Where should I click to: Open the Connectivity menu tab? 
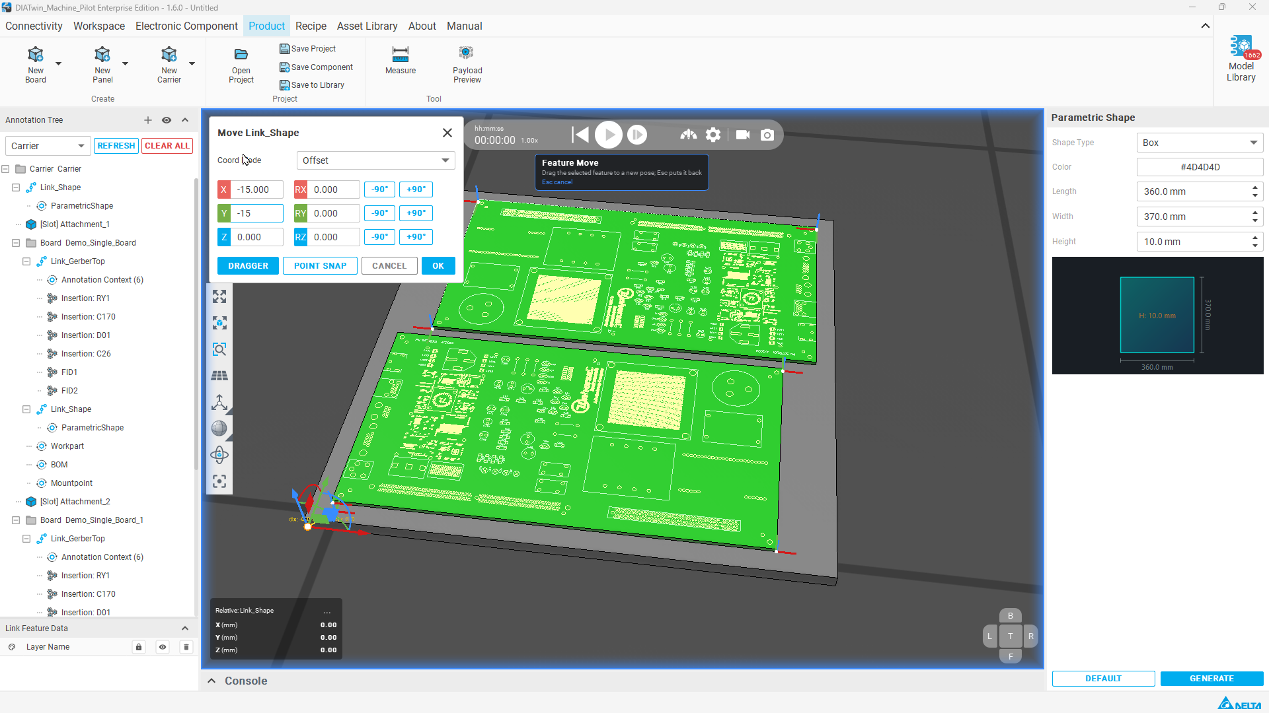point(34,26)
